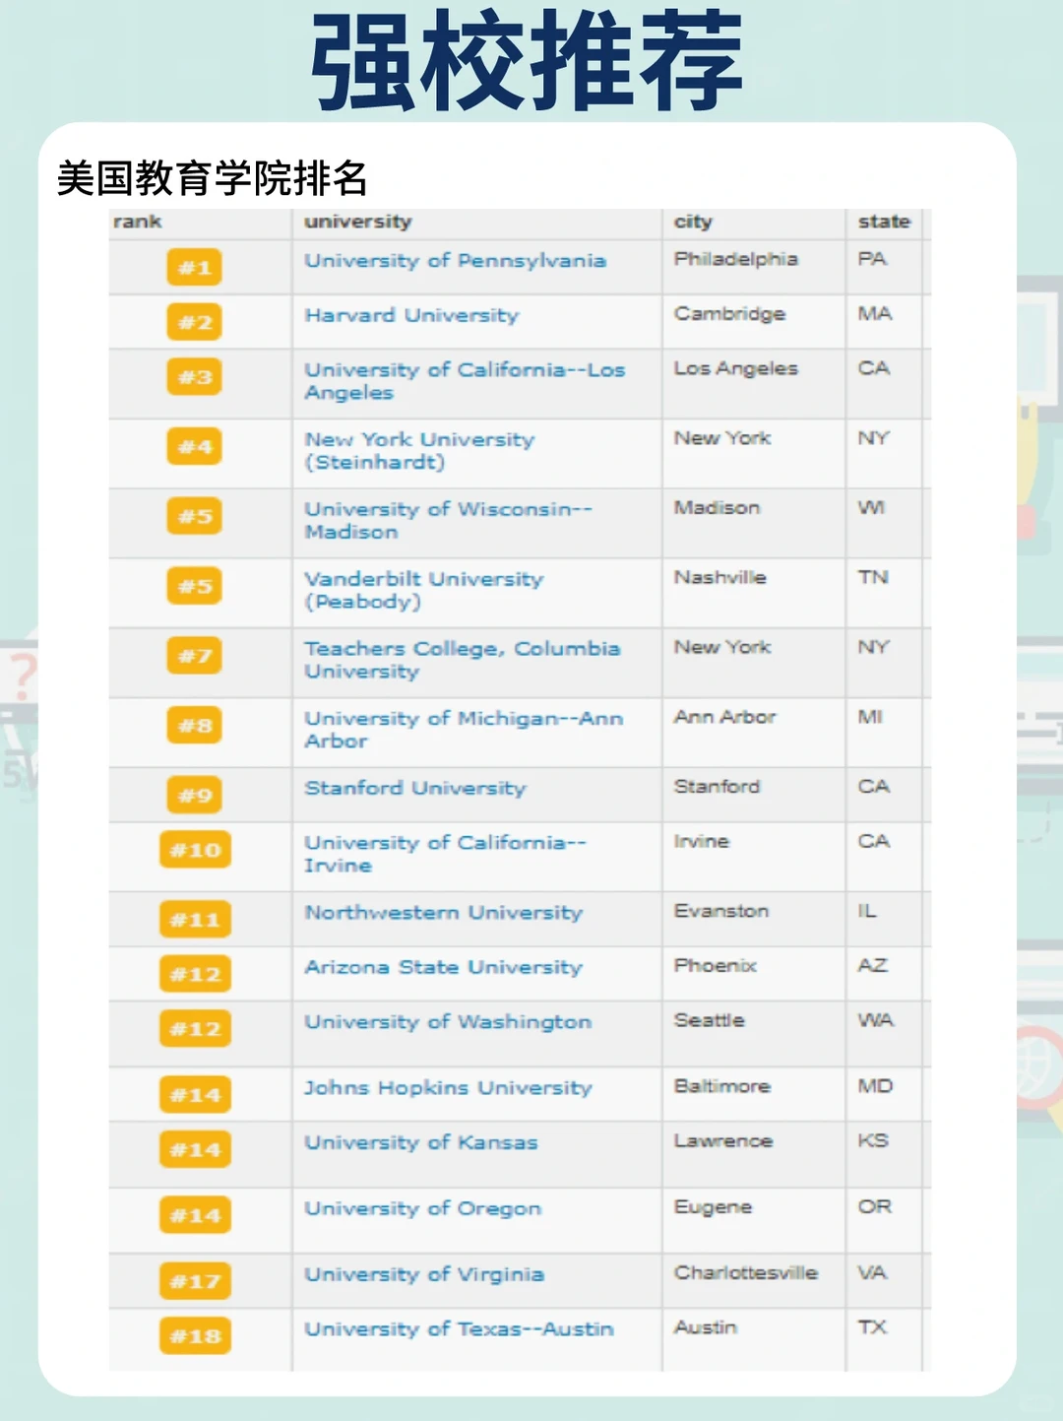Open Harvard University link

point(411,316)
